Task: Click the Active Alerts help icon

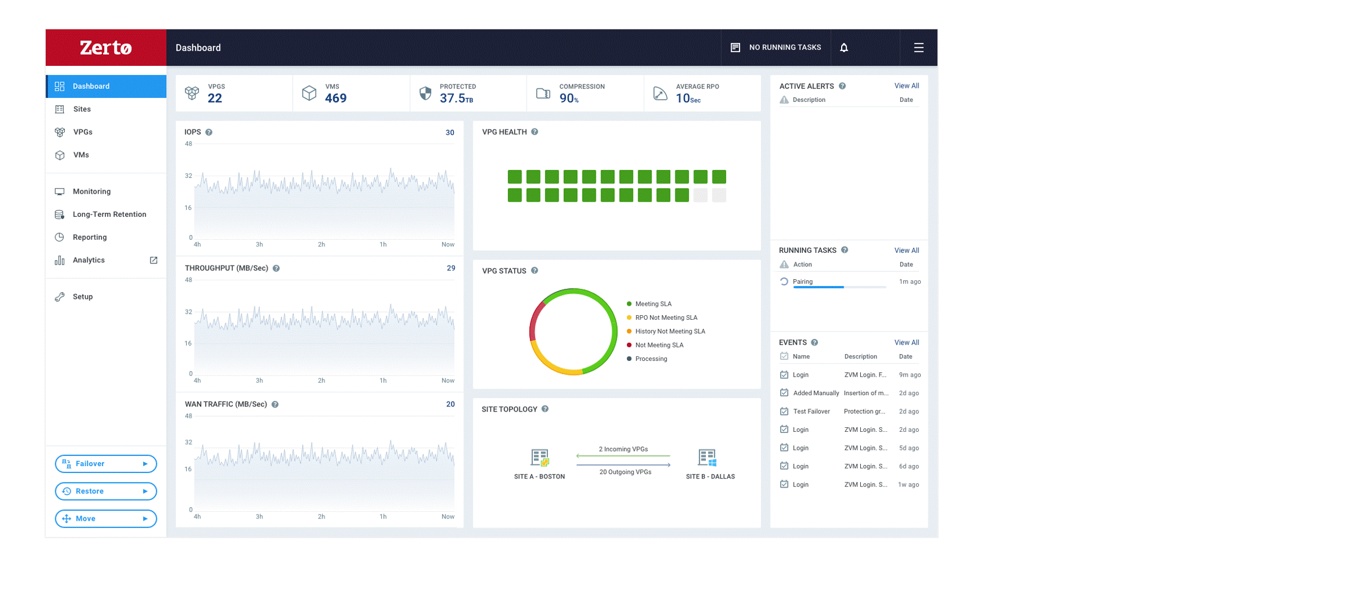Action: pos(842,86)
